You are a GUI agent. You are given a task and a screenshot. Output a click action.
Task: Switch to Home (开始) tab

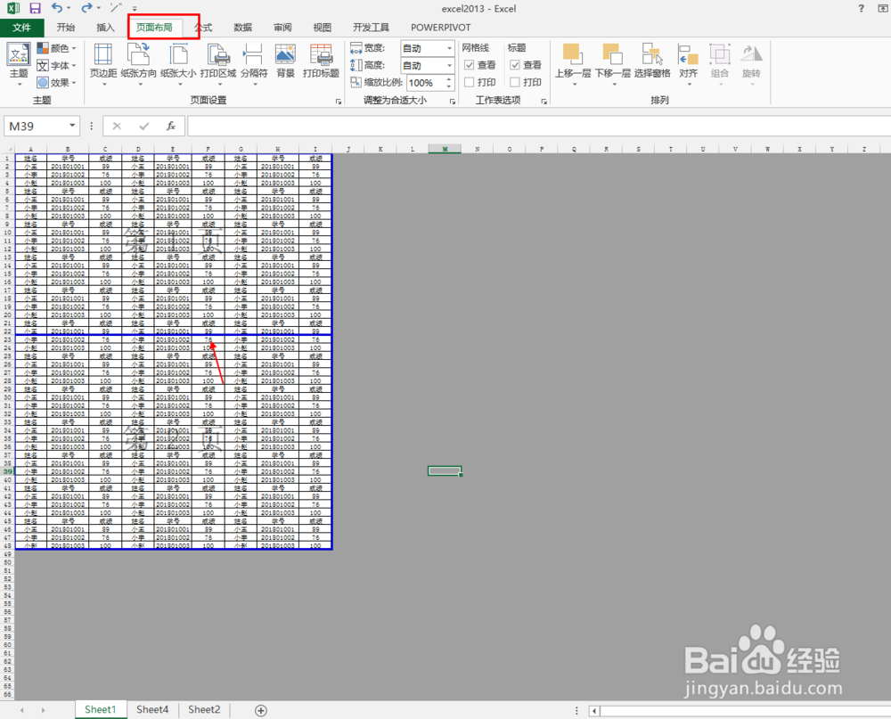click(66, 28)
